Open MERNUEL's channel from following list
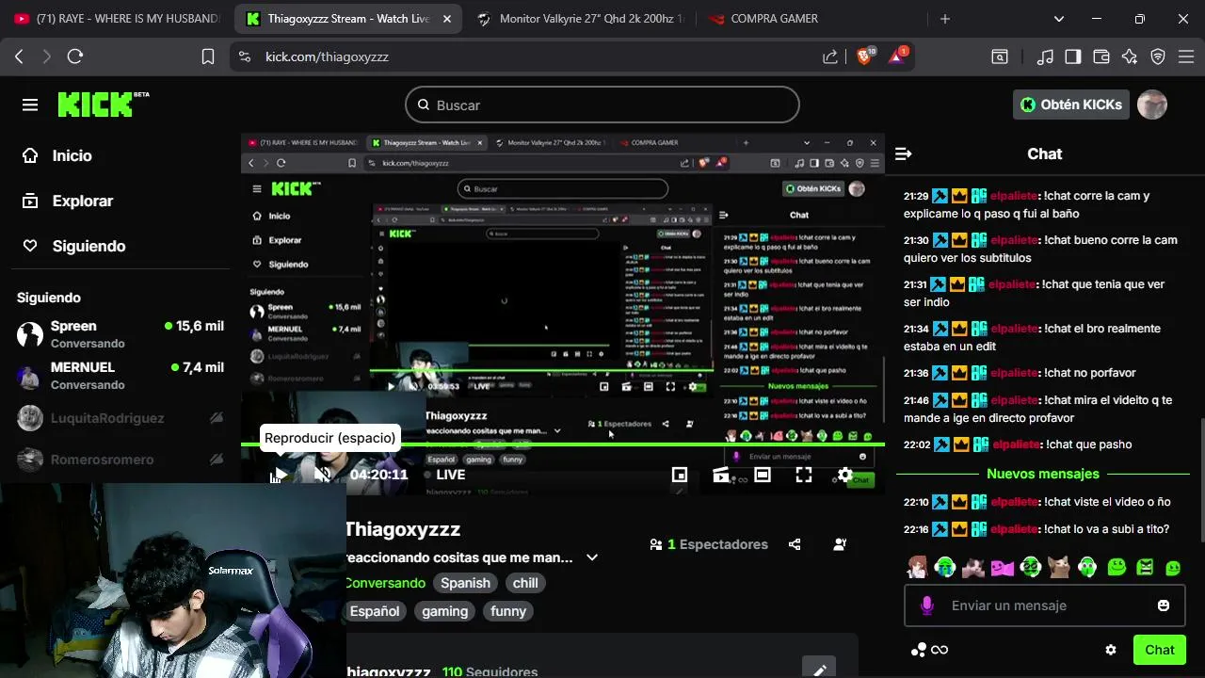The width and height of the screenshot is (1205, 678). click(120, 375)
